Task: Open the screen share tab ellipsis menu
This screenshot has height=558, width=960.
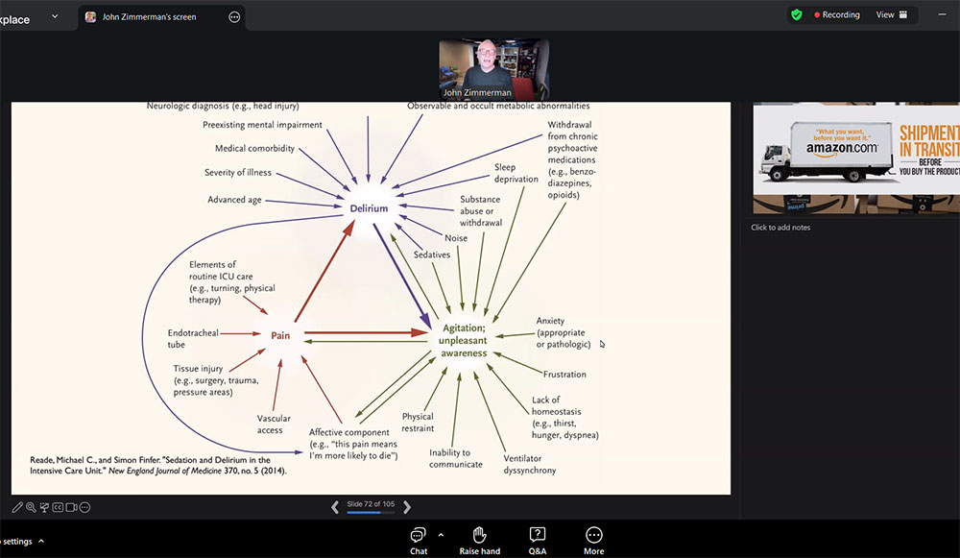Action: tap(234, 17)
